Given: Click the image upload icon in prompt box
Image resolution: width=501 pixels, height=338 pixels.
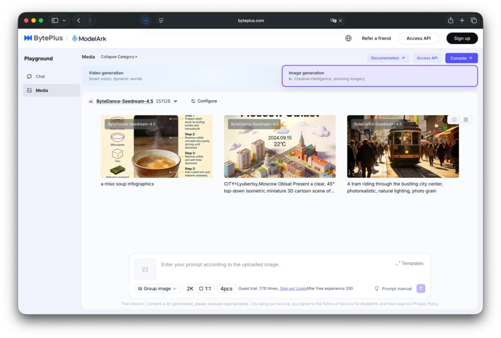Looking at the screenshot, I should 145,269.
